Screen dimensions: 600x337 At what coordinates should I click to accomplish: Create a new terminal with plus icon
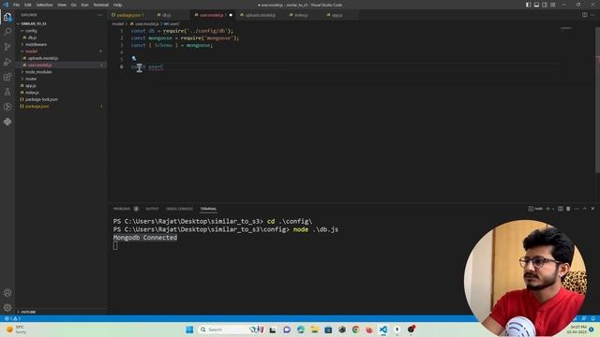547,209
